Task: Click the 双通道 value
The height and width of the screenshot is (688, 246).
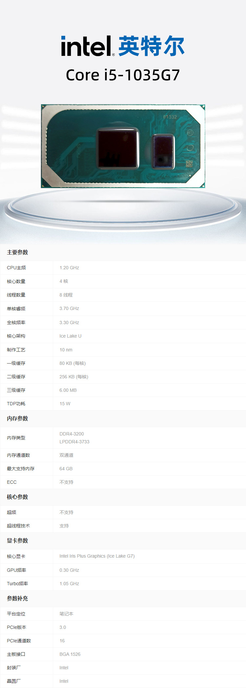Action: pos(66,455)
